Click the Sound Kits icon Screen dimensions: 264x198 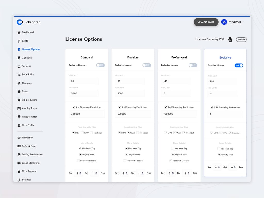(x=19, y=75)
